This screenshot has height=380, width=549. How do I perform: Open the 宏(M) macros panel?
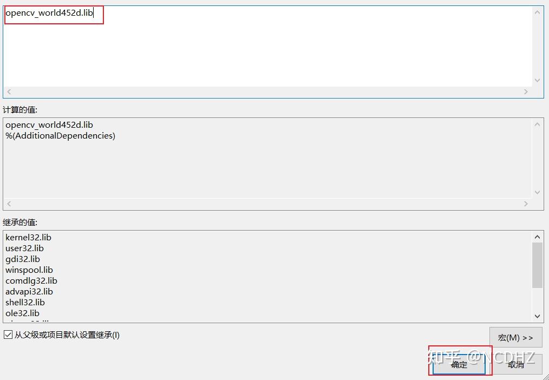(x=515, y=337)
